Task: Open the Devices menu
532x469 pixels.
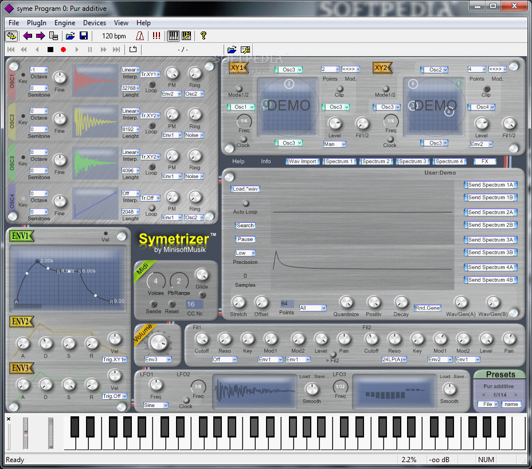Action: 95,23
